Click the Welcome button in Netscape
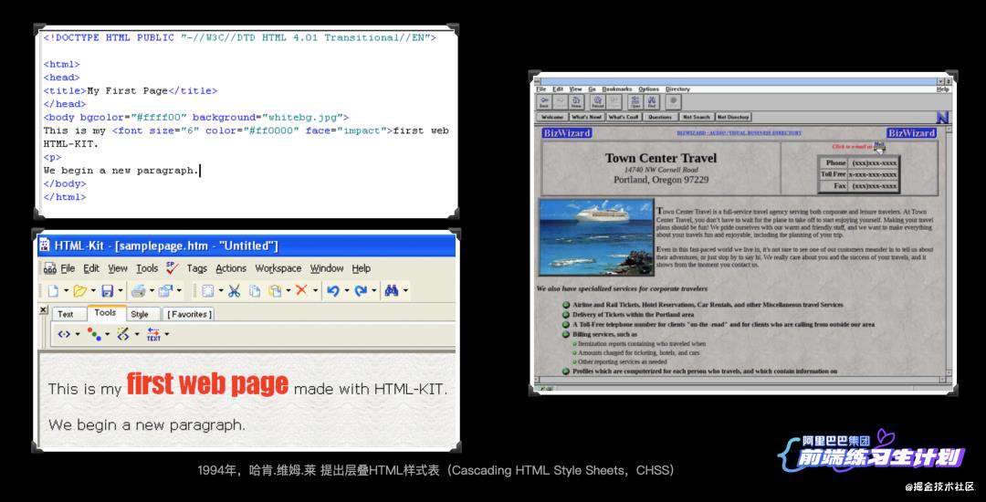The width and height of the screenshot is (986, 502). coord(552,117)
